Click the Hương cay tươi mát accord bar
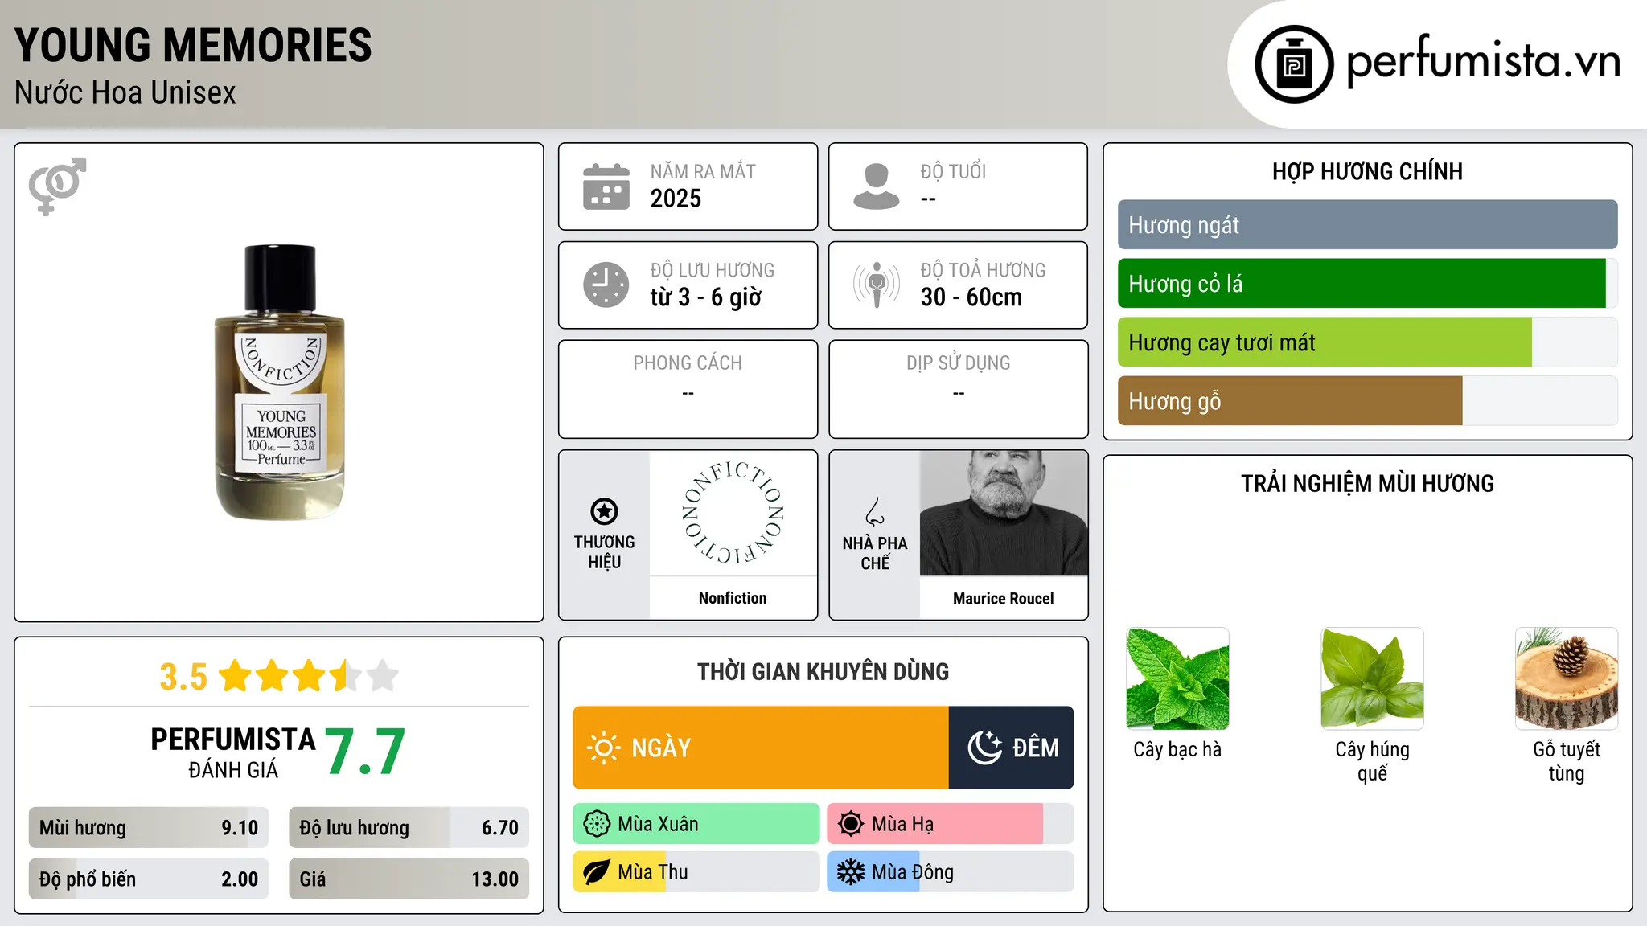 (x=1368, y=342)
